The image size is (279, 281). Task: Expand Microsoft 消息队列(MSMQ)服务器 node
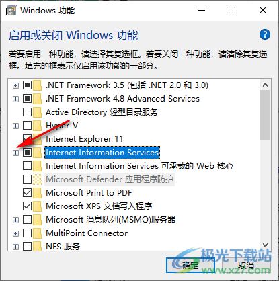coord(15,220)
